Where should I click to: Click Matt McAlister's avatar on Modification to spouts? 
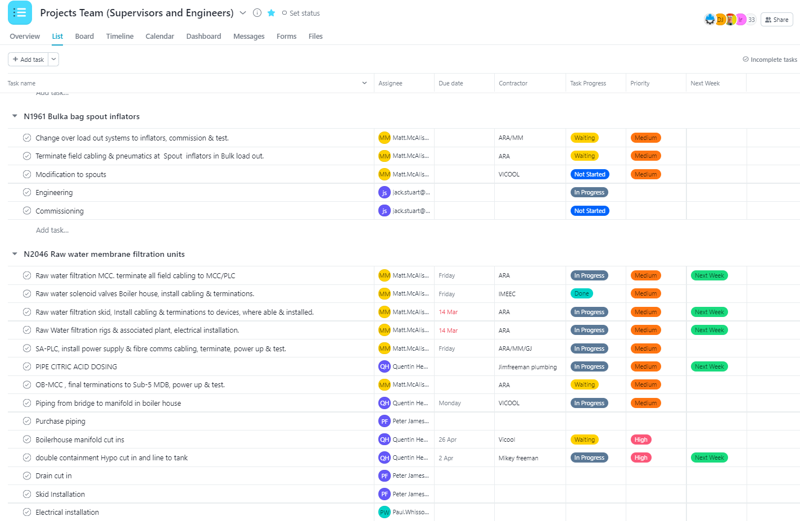[x=385, y=174]
